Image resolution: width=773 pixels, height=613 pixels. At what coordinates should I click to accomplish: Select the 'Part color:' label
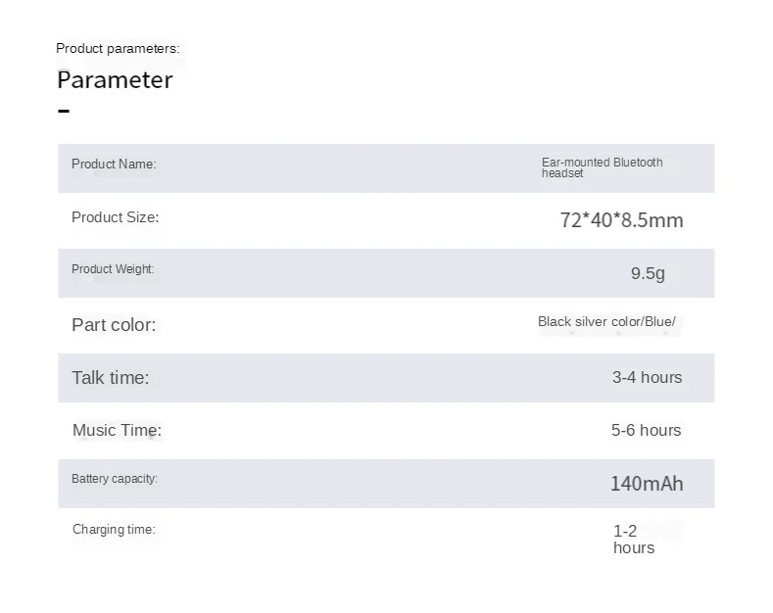point(114,325)
